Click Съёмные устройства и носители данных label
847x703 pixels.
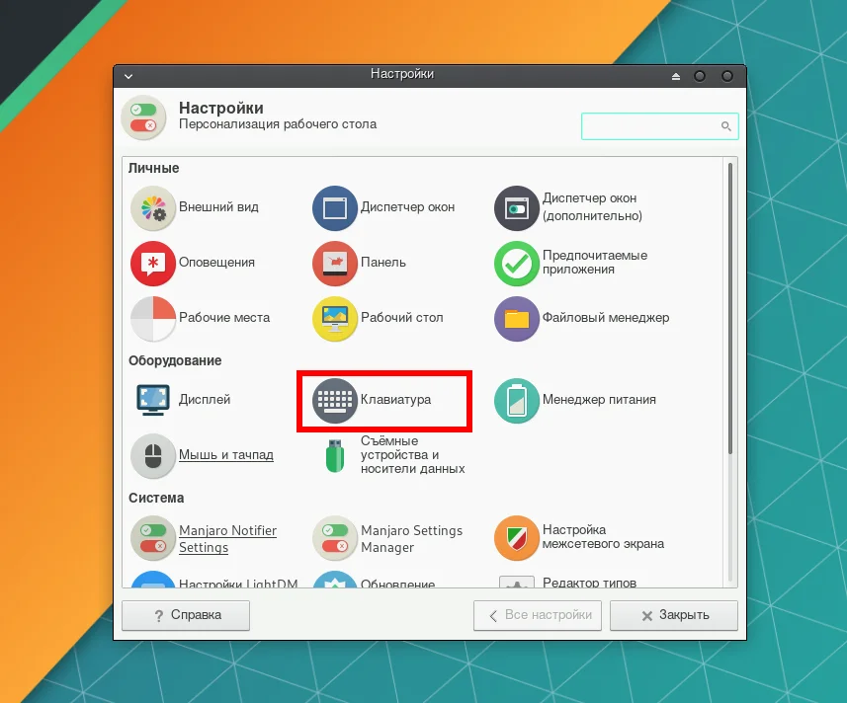click(413, 455)
